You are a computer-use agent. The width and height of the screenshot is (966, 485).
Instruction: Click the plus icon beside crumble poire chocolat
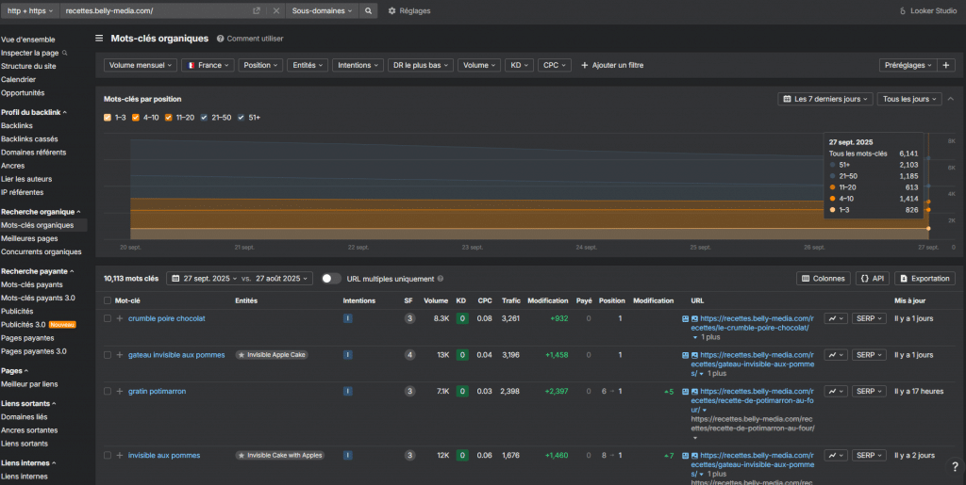(x=120, y=318)
